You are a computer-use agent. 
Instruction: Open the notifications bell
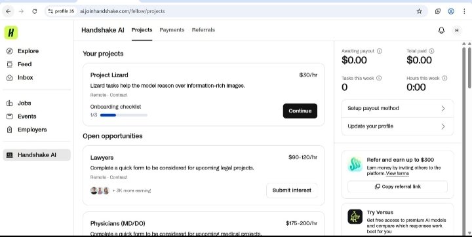click(441, 30)
